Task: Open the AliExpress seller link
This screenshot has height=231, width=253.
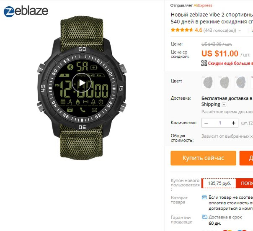Action: pos(203,5)
